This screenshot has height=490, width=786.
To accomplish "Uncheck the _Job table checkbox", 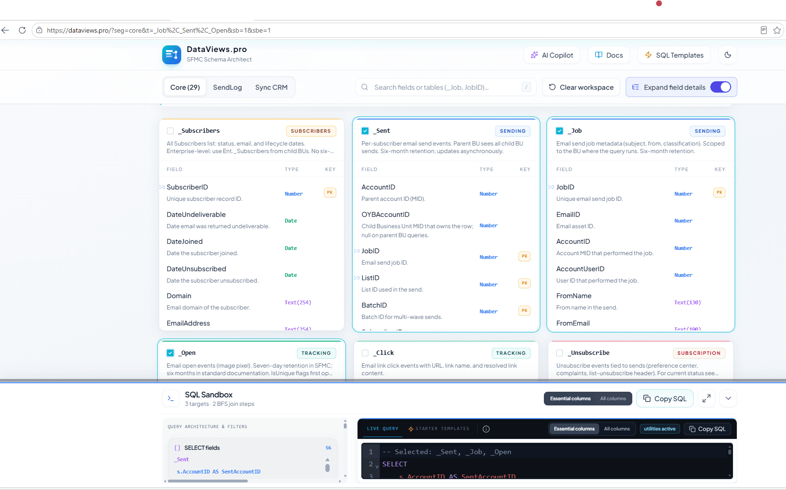I will tap(559, 131).
